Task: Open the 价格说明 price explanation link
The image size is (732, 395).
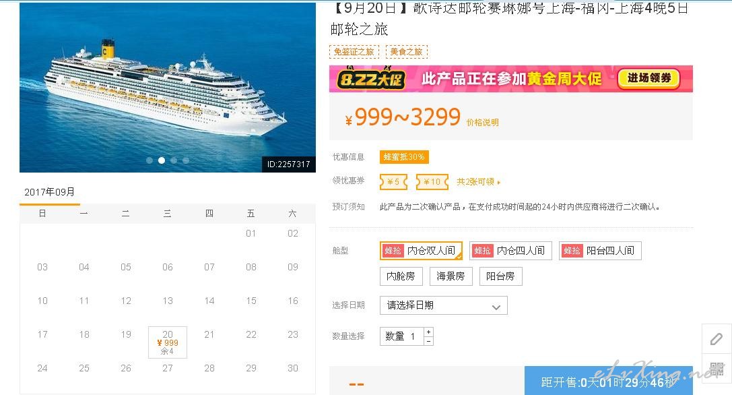Action: tap(483, 123)
